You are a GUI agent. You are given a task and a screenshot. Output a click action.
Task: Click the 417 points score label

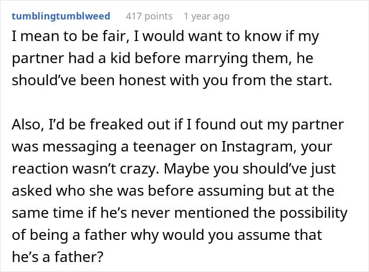149,16
